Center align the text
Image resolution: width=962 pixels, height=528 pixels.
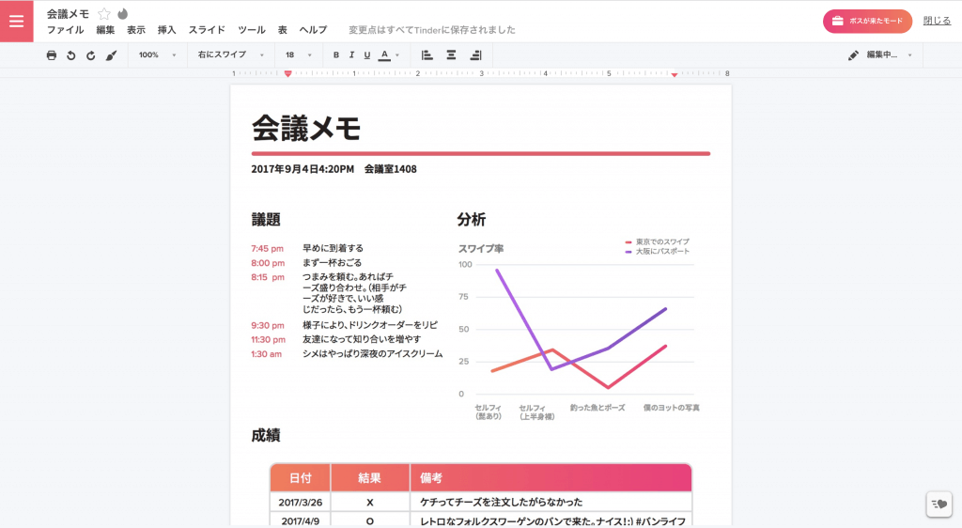pyautogui.click(x=451, y=55)
